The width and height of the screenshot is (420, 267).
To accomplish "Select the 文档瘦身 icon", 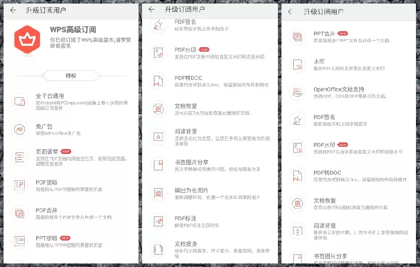I will pyautogui.click(x=158, y=249).
